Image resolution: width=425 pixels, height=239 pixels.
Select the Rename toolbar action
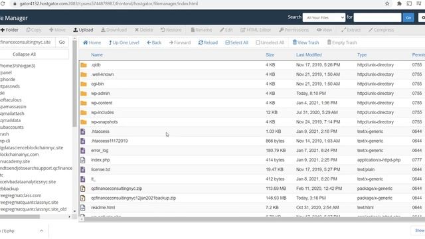click(x=201, y=30)
